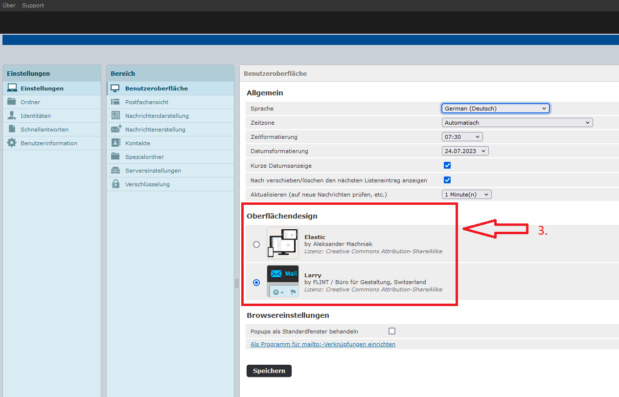Viewport: 619px width, 397px height.
Task: Click the panel splitter handle
Action: pos(237,283)
